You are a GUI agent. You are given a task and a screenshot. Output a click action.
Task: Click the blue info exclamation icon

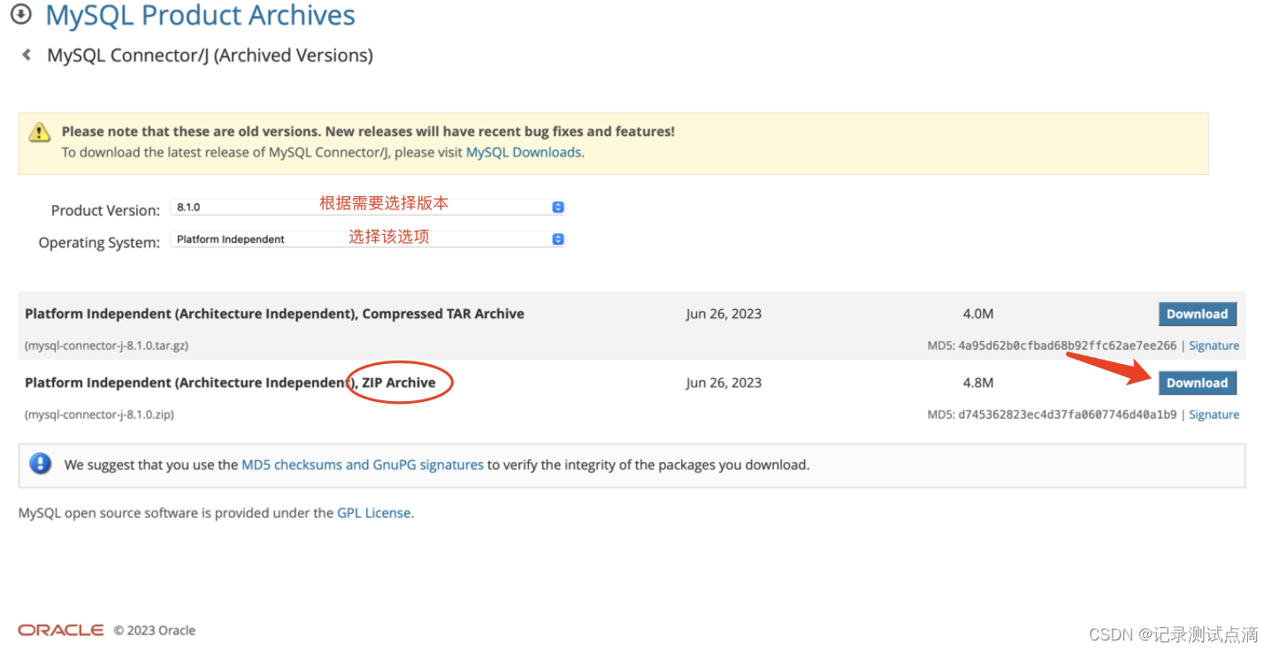pos(41,464)
